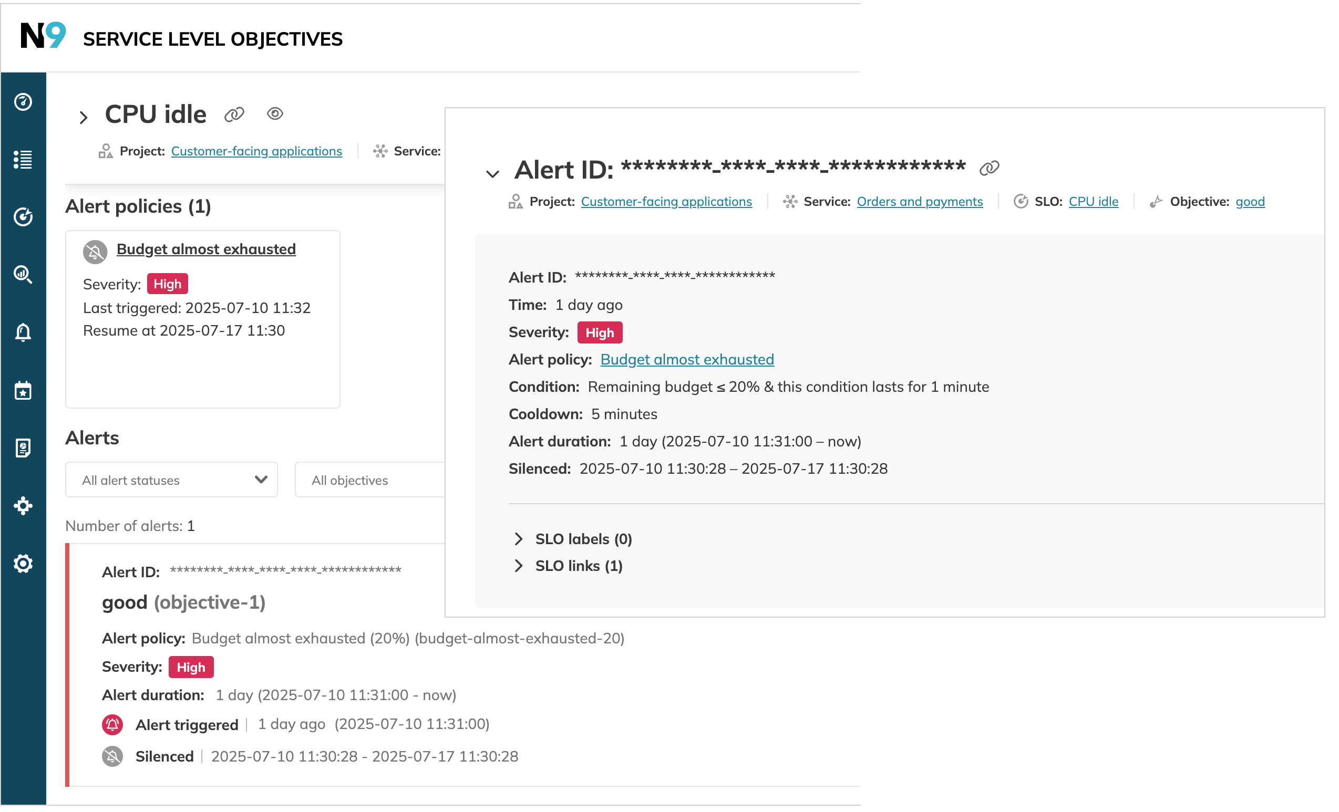Collapse the Alert ID details chevron
Image resolution: width=1339 pixels, height=812 pixels.
coord(492,174)
